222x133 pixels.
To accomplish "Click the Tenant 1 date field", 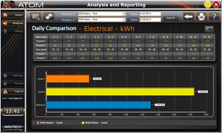I will click(x=150, y=14).
